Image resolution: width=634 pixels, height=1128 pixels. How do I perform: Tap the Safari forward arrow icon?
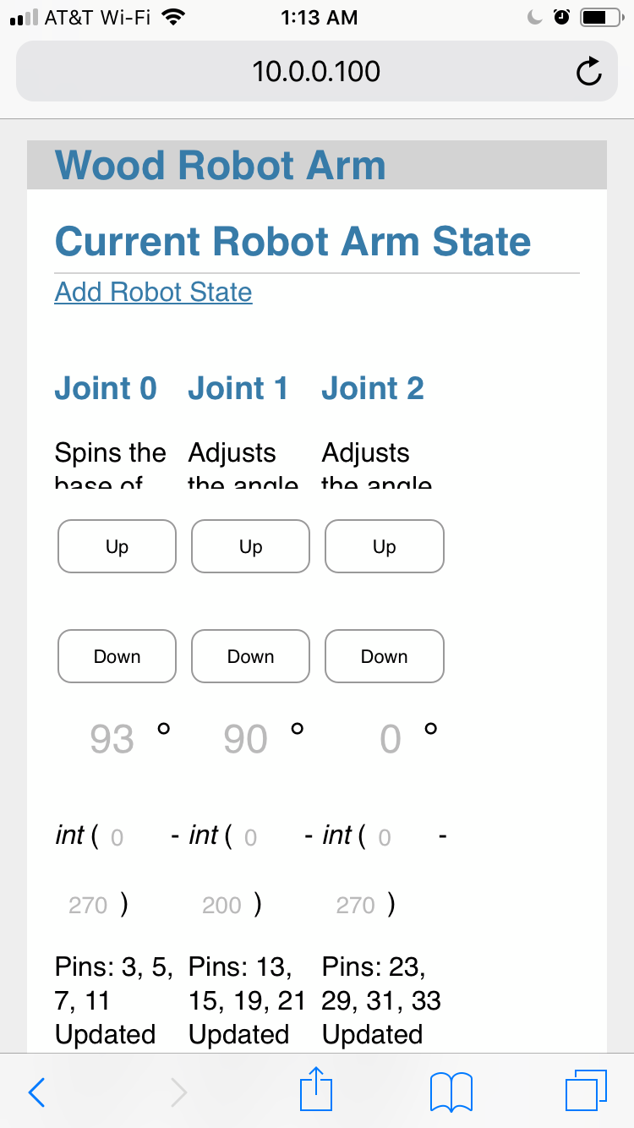click(x=178, y=1092)
